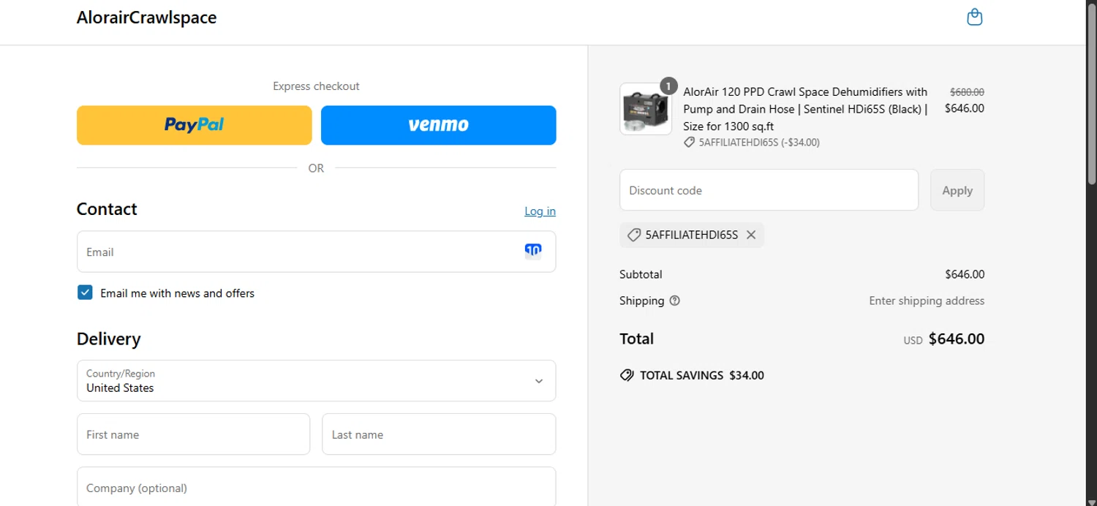
Task: Click the Total Savings tag icon
Action: pyautogui.click(x=627, y=375)
